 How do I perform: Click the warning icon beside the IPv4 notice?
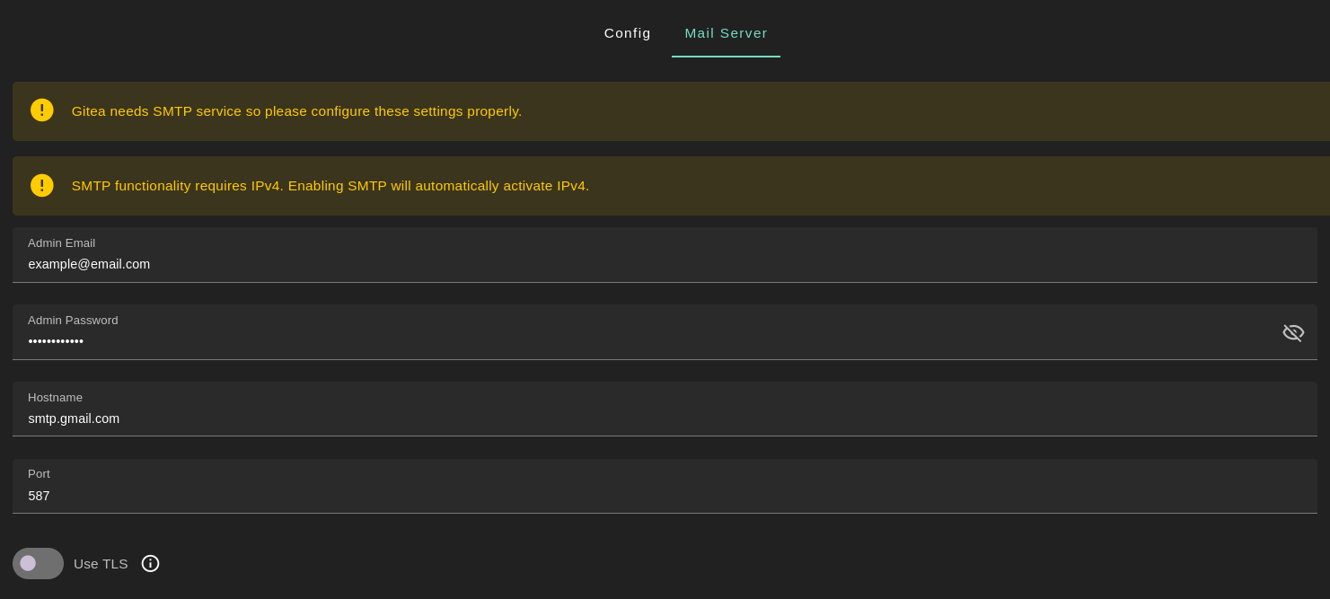point(42,186)
